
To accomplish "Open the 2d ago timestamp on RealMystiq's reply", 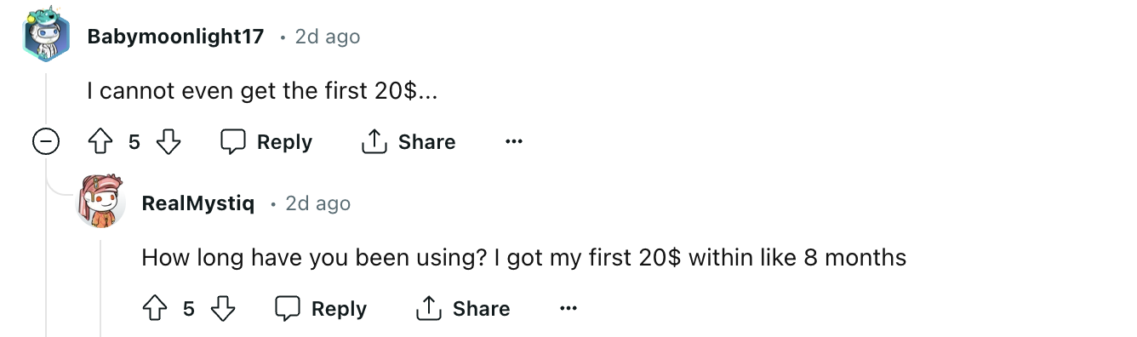I will 318,203.
